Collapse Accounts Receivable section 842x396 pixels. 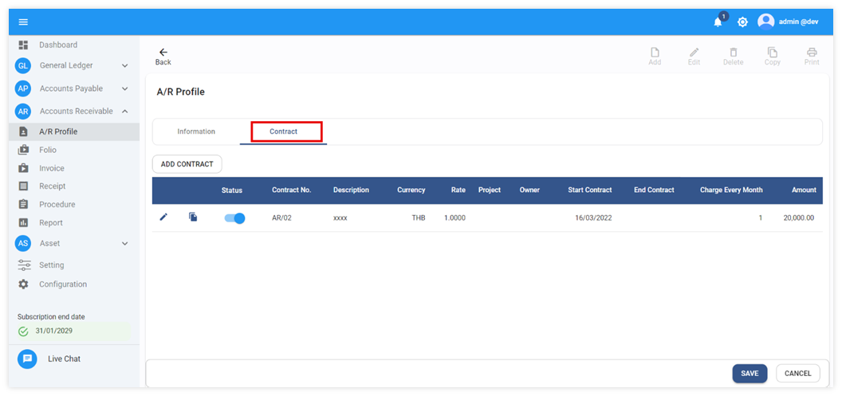[x=124, y=112]
